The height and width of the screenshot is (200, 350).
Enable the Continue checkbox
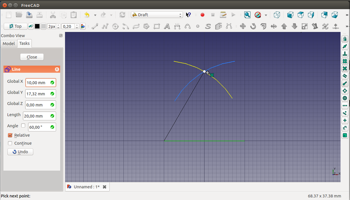pyautogui.click(x=10, y=143)
